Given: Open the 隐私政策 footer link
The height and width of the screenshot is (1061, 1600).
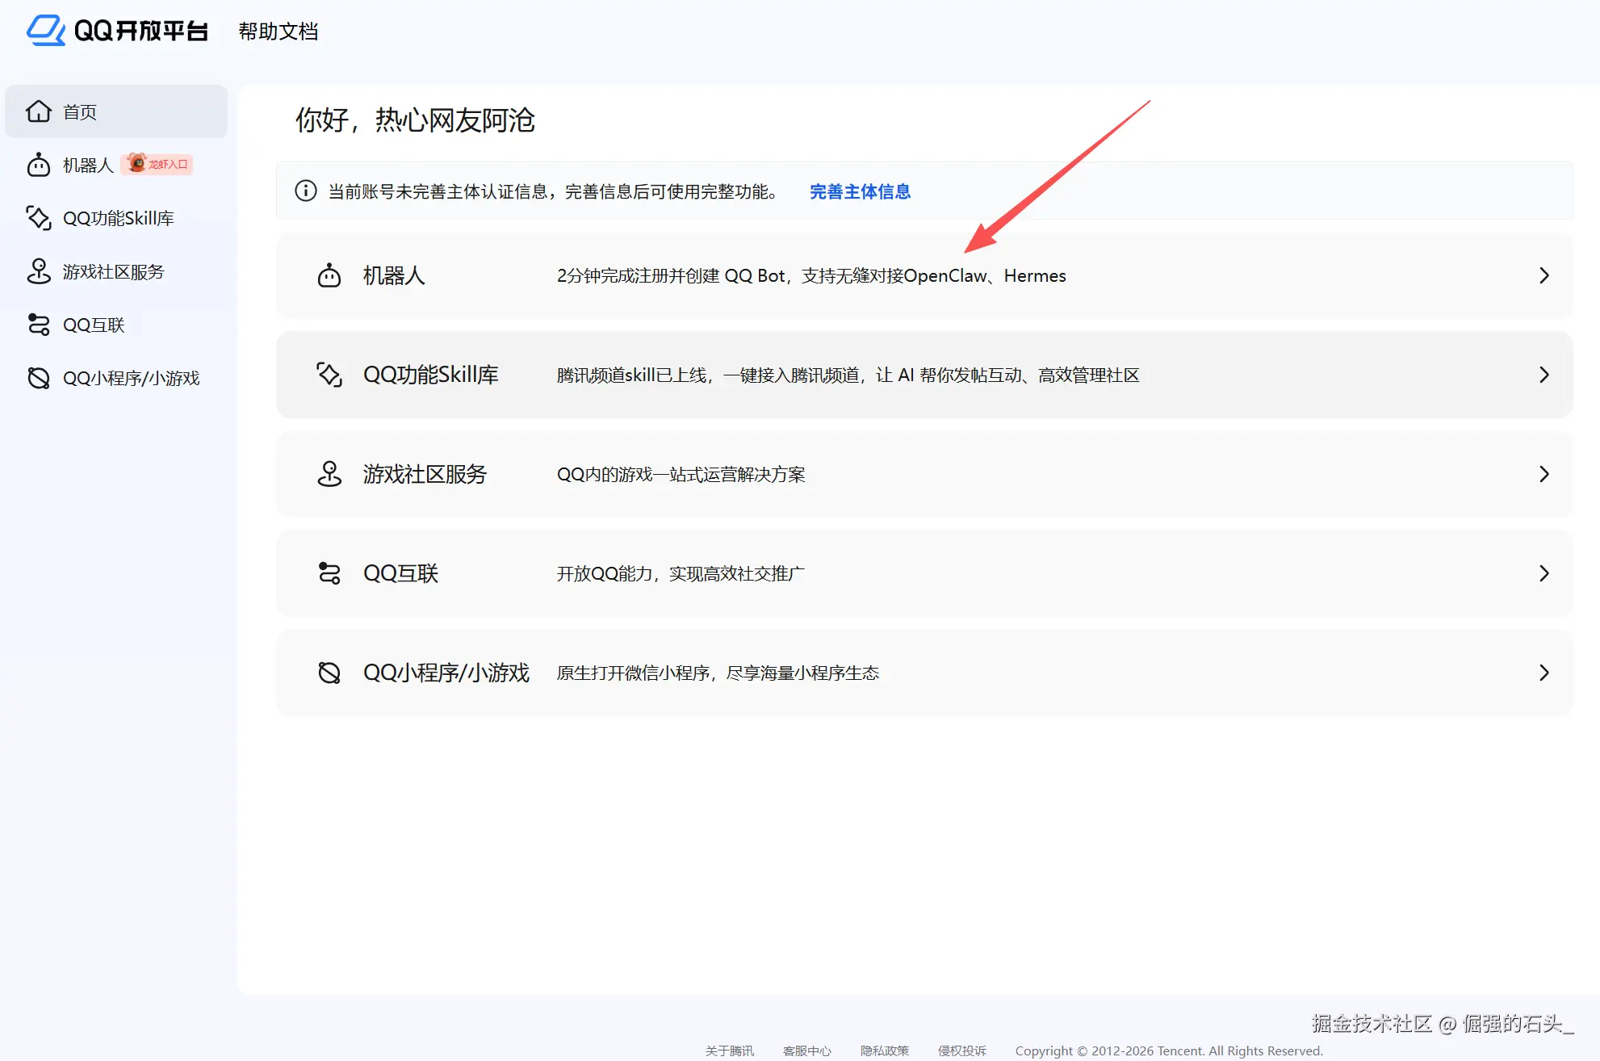Looking at the screenshot, I should (x=884, y=1051).
